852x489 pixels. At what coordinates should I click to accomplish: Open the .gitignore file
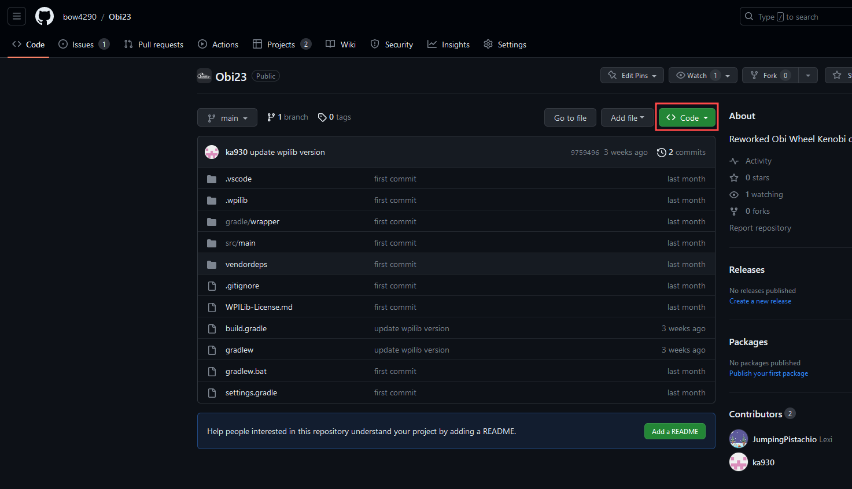(242, 286)
